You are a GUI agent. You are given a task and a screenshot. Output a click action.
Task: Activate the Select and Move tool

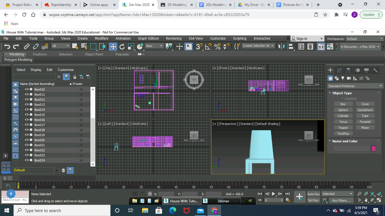pyautogui.click(x=113, y=46)
